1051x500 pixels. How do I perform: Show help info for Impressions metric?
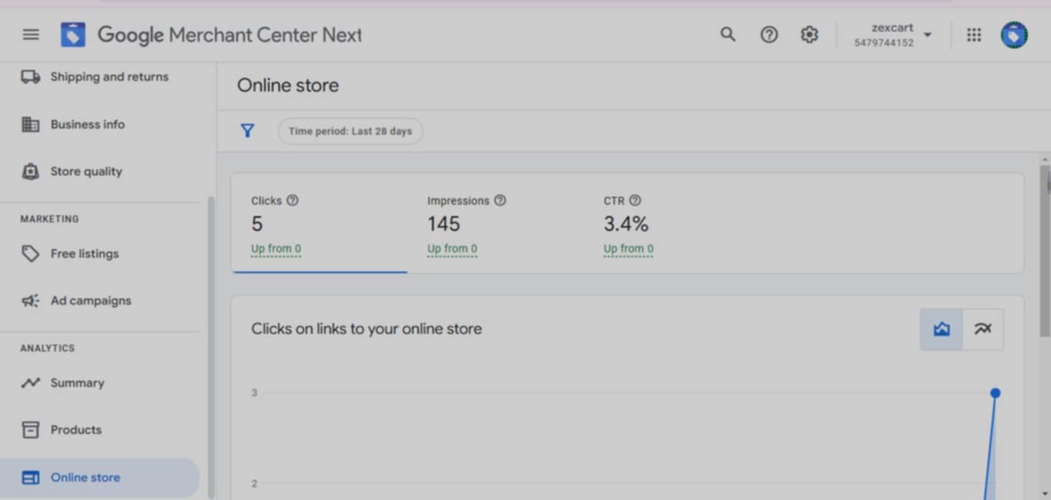tap(500, 201)
